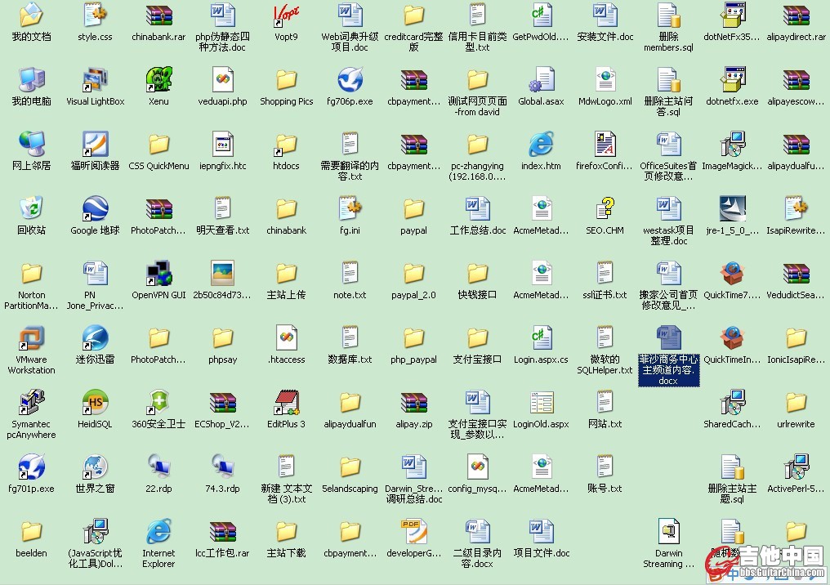Launch Google 地球 shortcut
This screenshot has width=830, height=585.
pos(95,209)
